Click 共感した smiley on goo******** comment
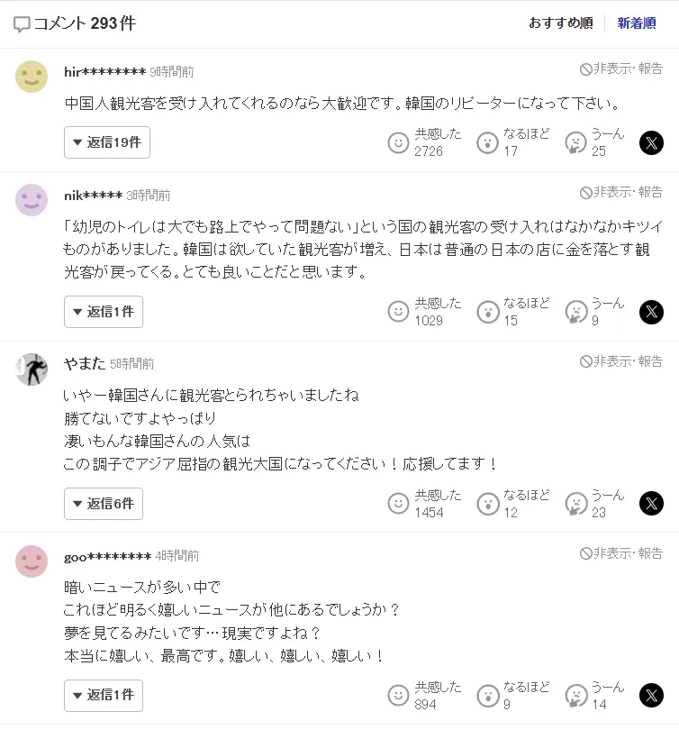Image resolution: width=679 pixels, height=730 pixels. (398, 696)
